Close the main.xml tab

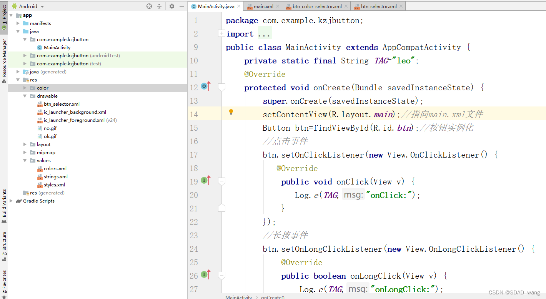click(x=278, y=6)
